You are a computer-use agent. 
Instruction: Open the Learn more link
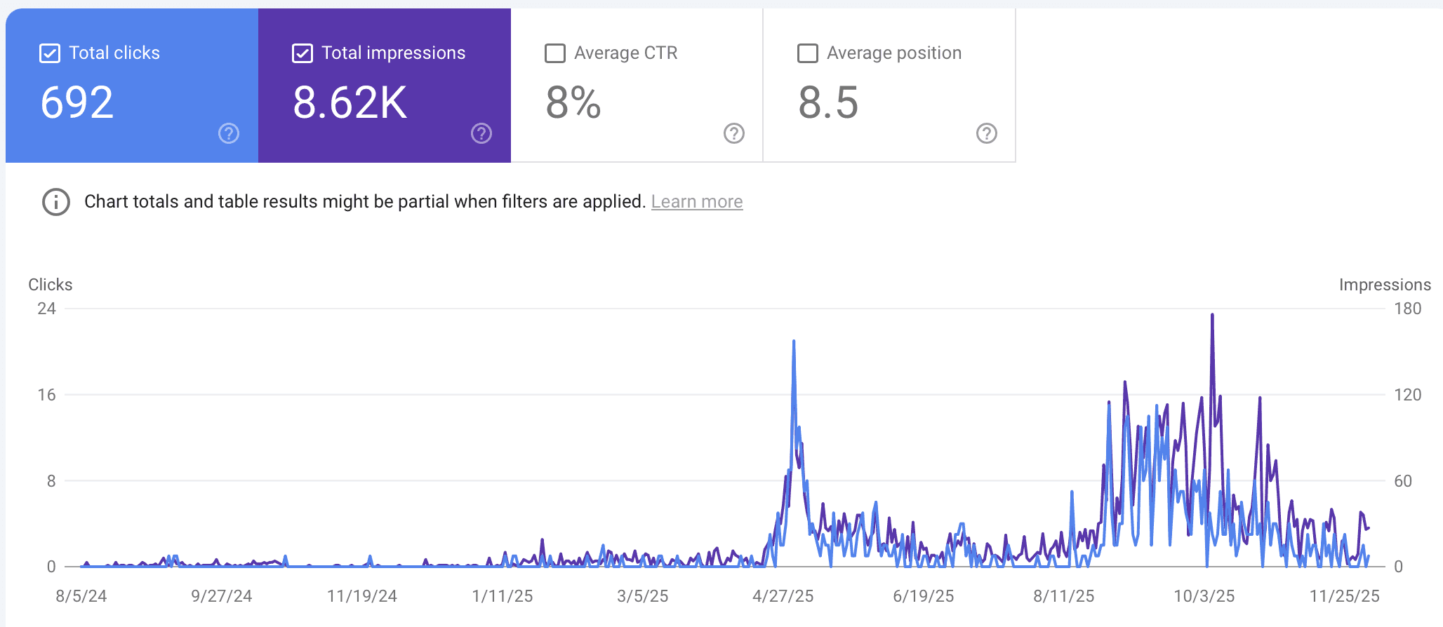tap(696, 202)
